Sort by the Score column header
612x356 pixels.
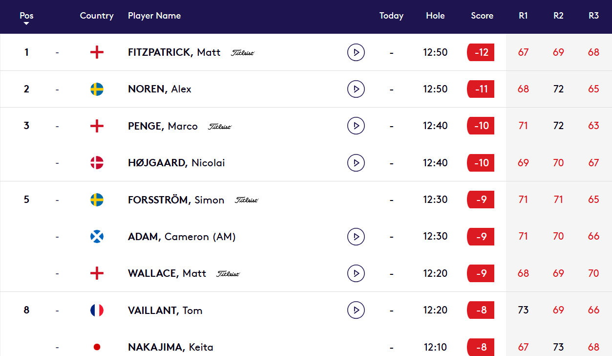tap(482, 16)
